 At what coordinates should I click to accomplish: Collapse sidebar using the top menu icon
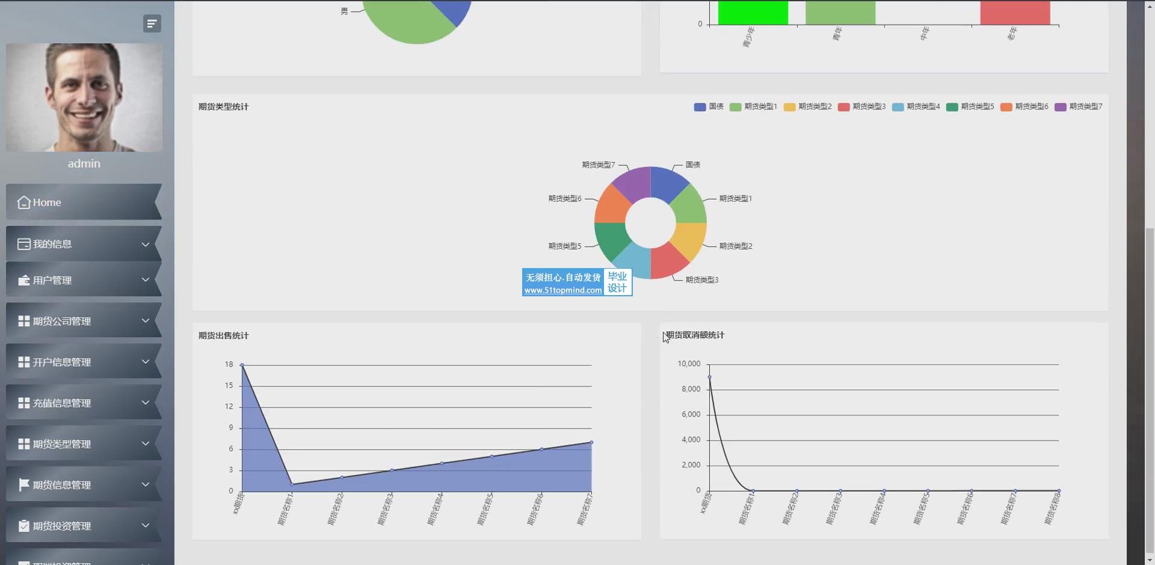(152, 23)
